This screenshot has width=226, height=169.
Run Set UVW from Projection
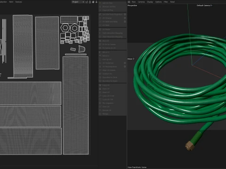tap(111, 15)
